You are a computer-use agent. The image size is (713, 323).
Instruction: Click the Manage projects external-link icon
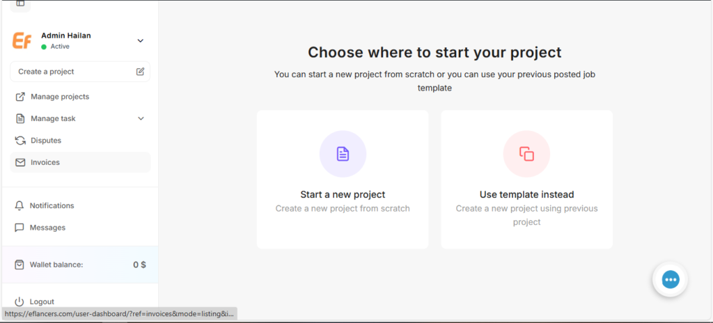click(x=20, y=97)
